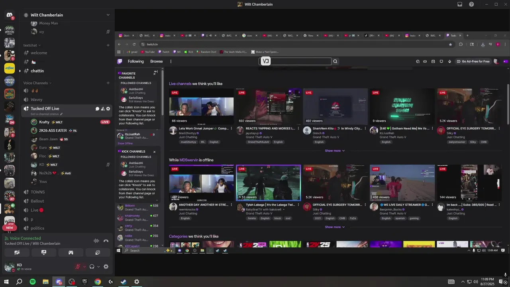Jump to NEW unread servers pill
510x287 pixels.
[10, 228]
